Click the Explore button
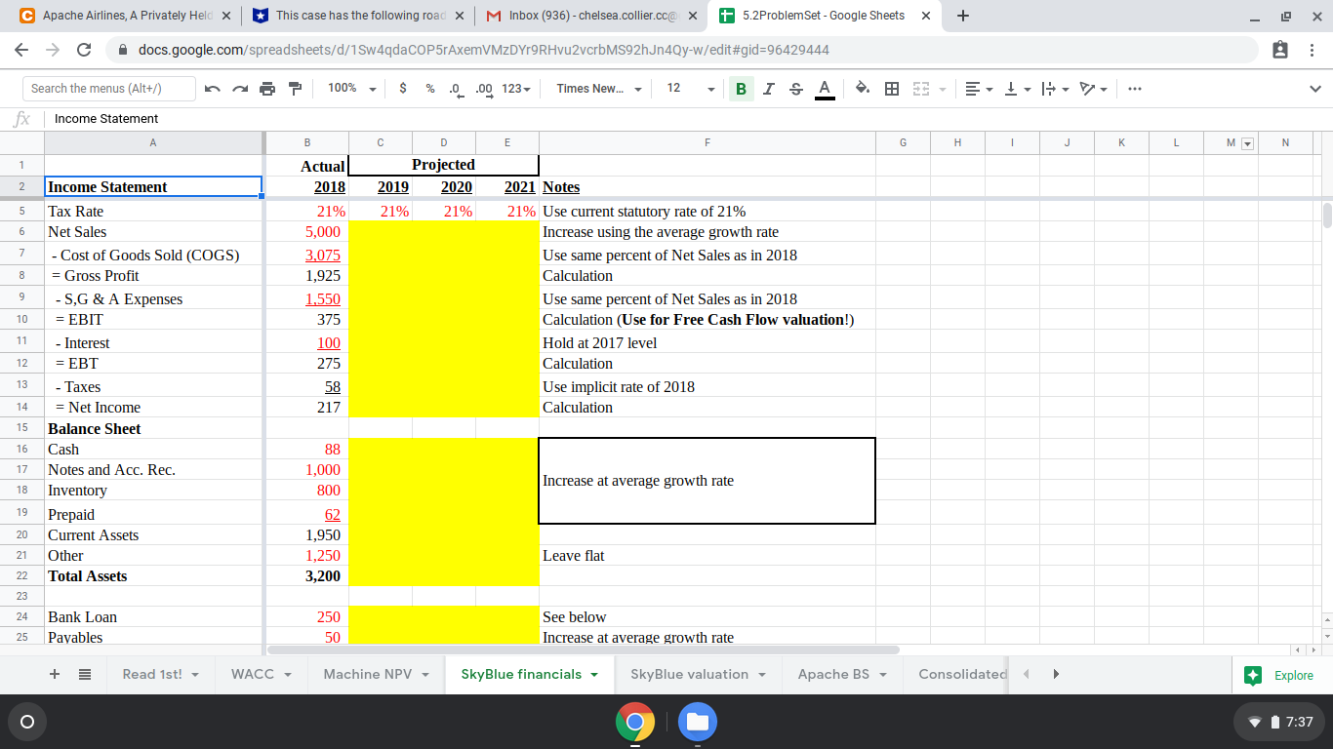This screenshot has height=749, width=1333. pyautogui.click(x=1278, y=674)
